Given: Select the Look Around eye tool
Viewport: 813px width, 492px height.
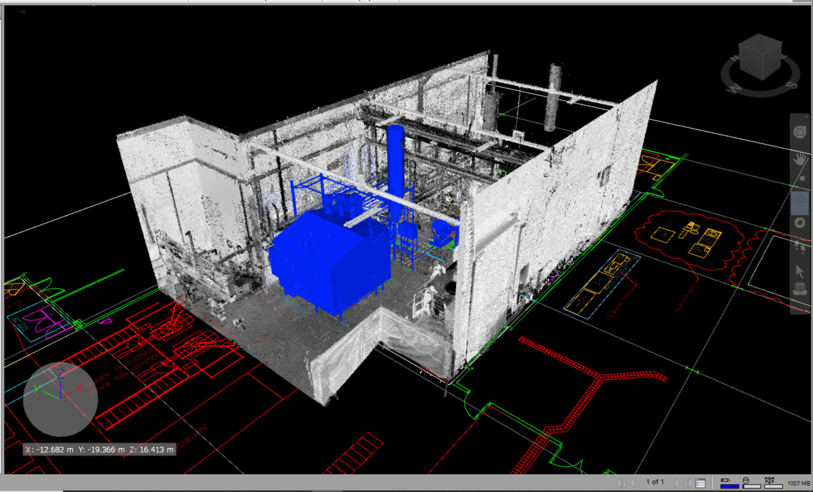Looking at the screenshot, I should 800,222.
